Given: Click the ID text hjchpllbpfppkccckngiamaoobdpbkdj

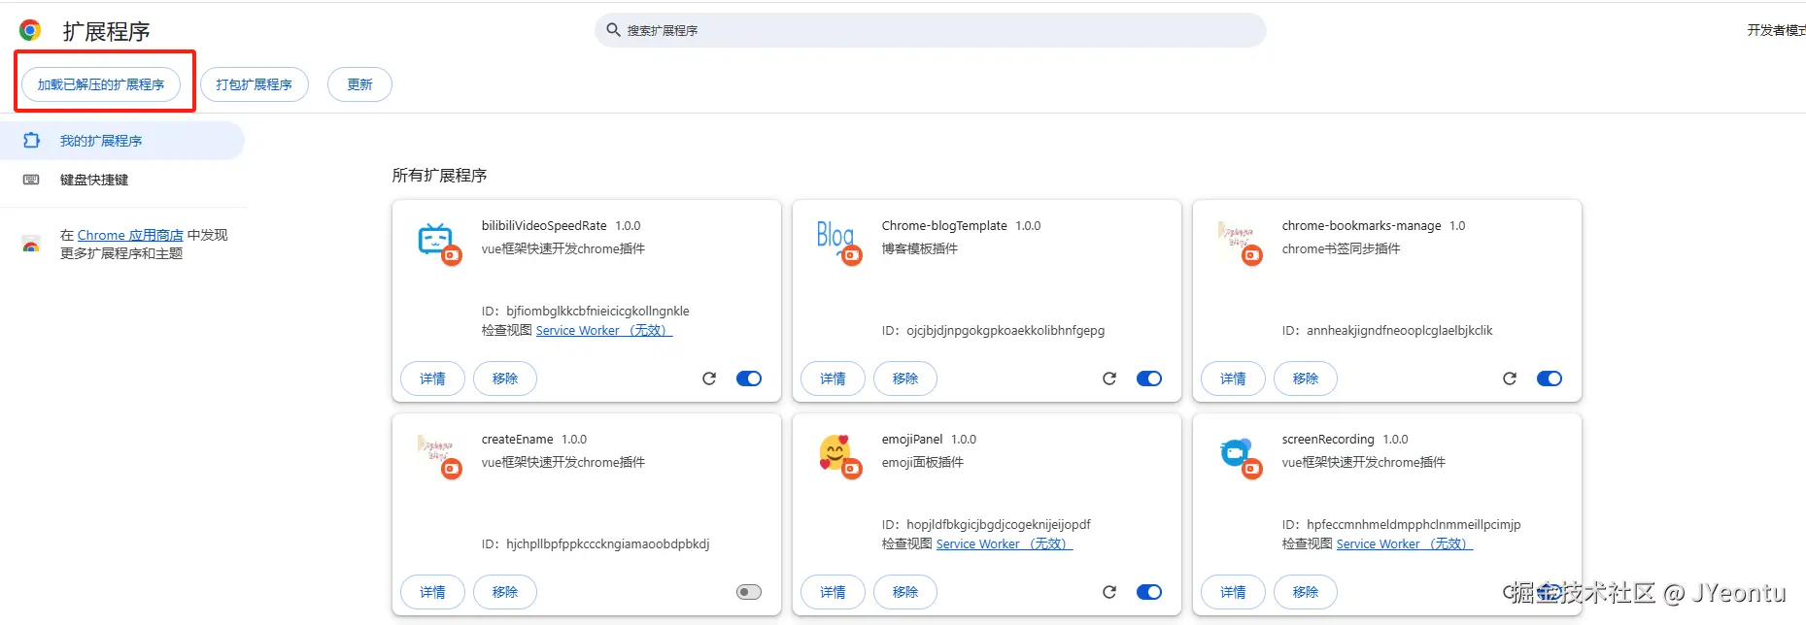Looking at the screenshot, I should click(x=608, y=543).
